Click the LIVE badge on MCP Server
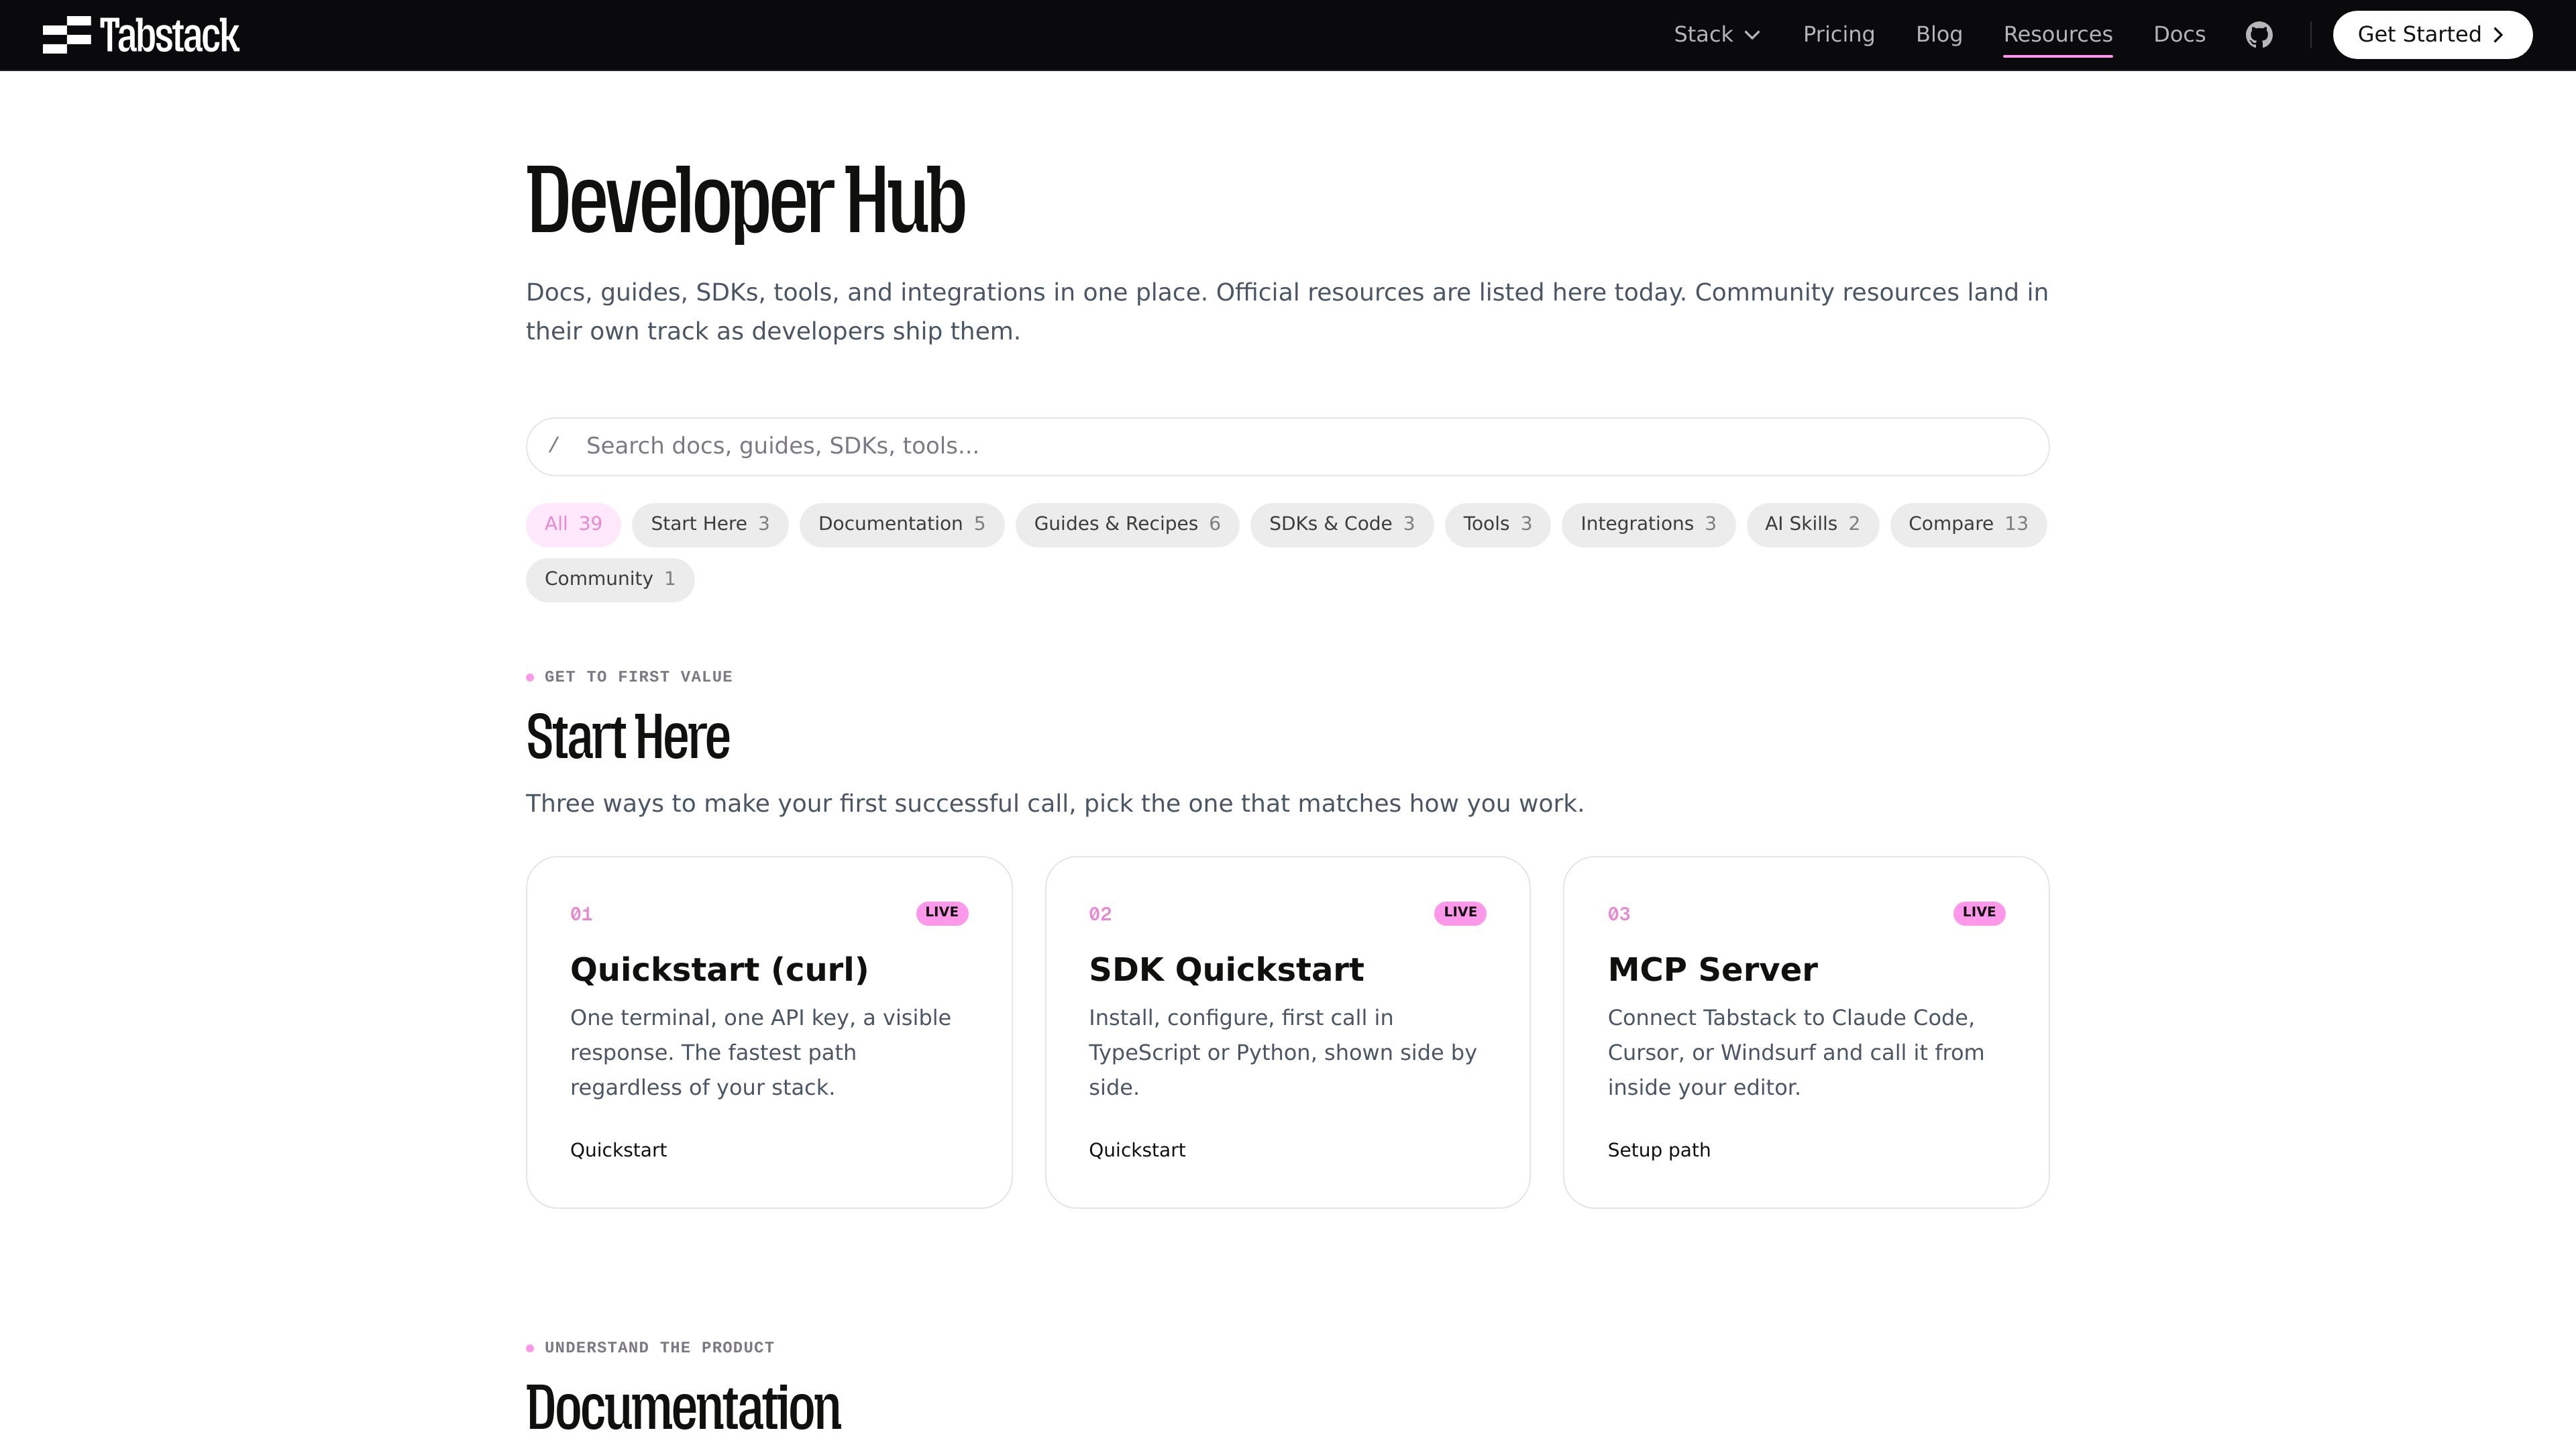 pos(1978,912)
